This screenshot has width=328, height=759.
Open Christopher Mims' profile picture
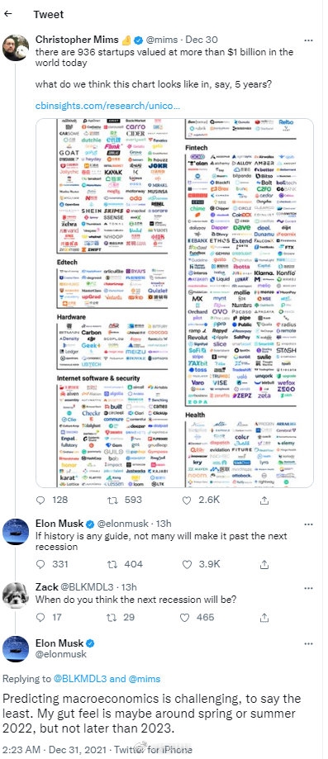click(x=16, y=47)
